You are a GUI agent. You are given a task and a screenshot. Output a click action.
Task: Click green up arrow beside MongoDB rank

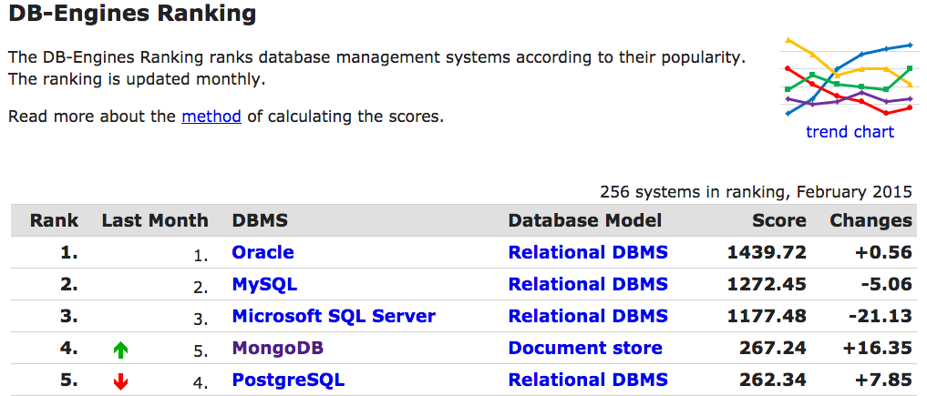120,351
